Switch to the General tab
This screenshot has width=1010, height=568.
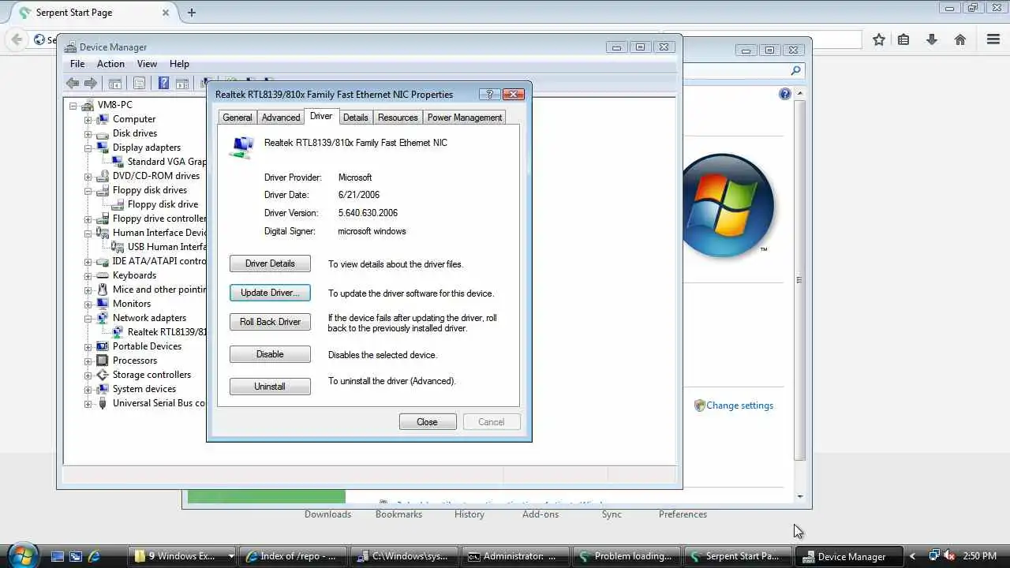(x=237, y=118)
